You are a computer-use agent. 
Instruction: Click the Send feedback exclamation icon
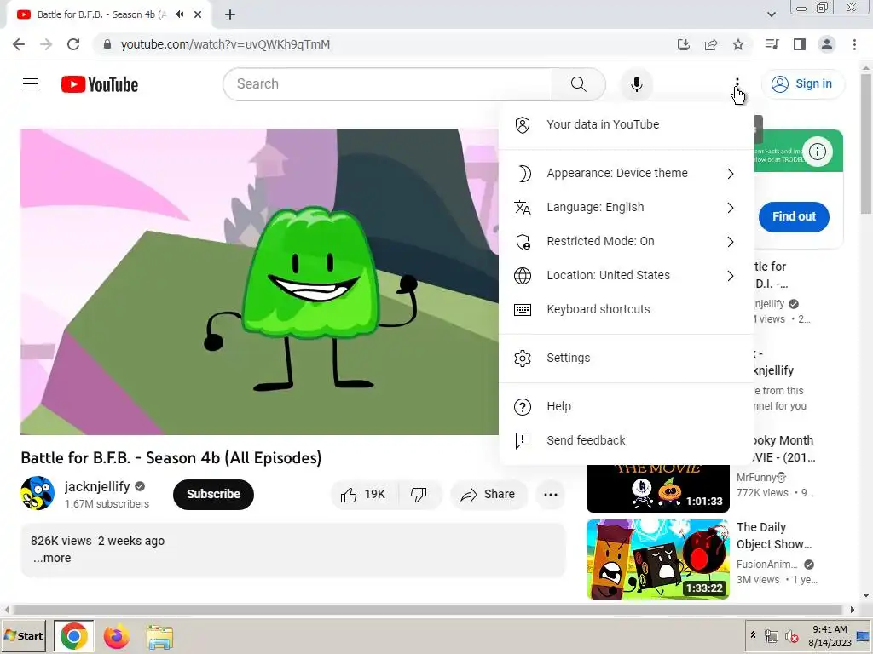[523, 440]
